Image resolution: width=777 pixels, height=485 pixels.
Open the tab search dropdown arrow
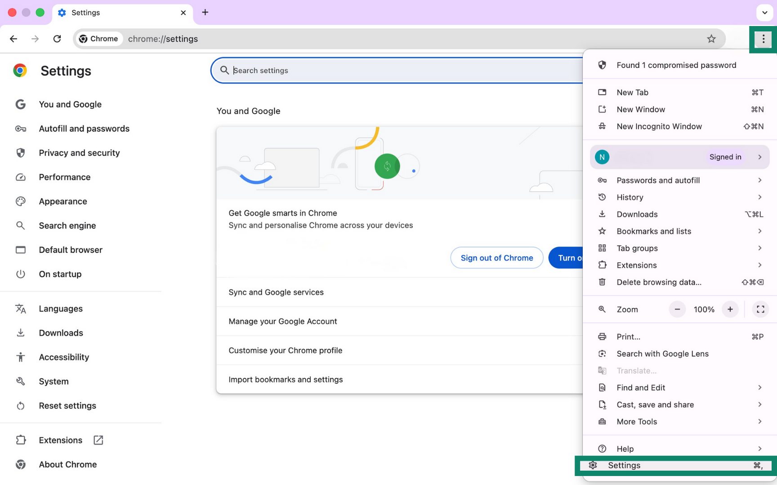764,13
